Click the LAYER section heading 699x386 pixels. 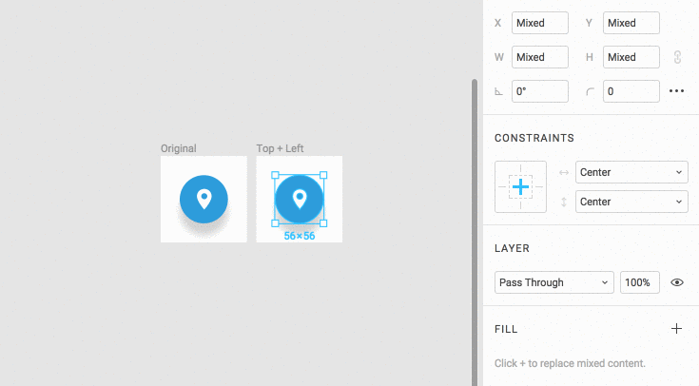click(x=512, y=248)
